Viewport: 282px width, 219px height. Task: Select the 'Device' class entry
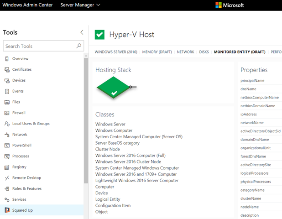101,193
